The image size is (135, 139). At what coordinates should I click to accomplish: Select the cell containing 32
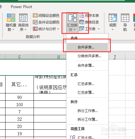(20, 119)
